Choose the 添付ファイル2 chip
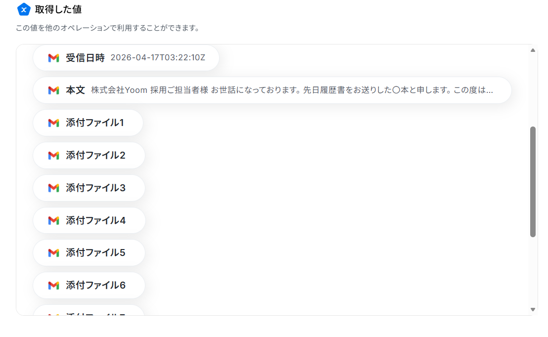 click(x=89, y=155)
